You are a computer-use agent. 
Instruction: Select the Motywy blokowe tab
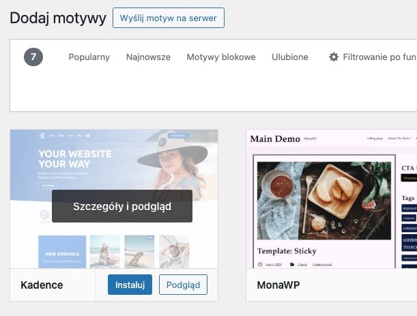[221, 57]
